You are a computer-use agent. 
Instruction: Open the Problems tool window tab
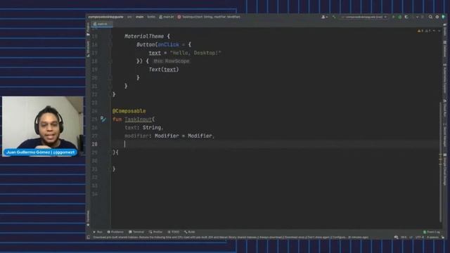click(x=115, y=232)
